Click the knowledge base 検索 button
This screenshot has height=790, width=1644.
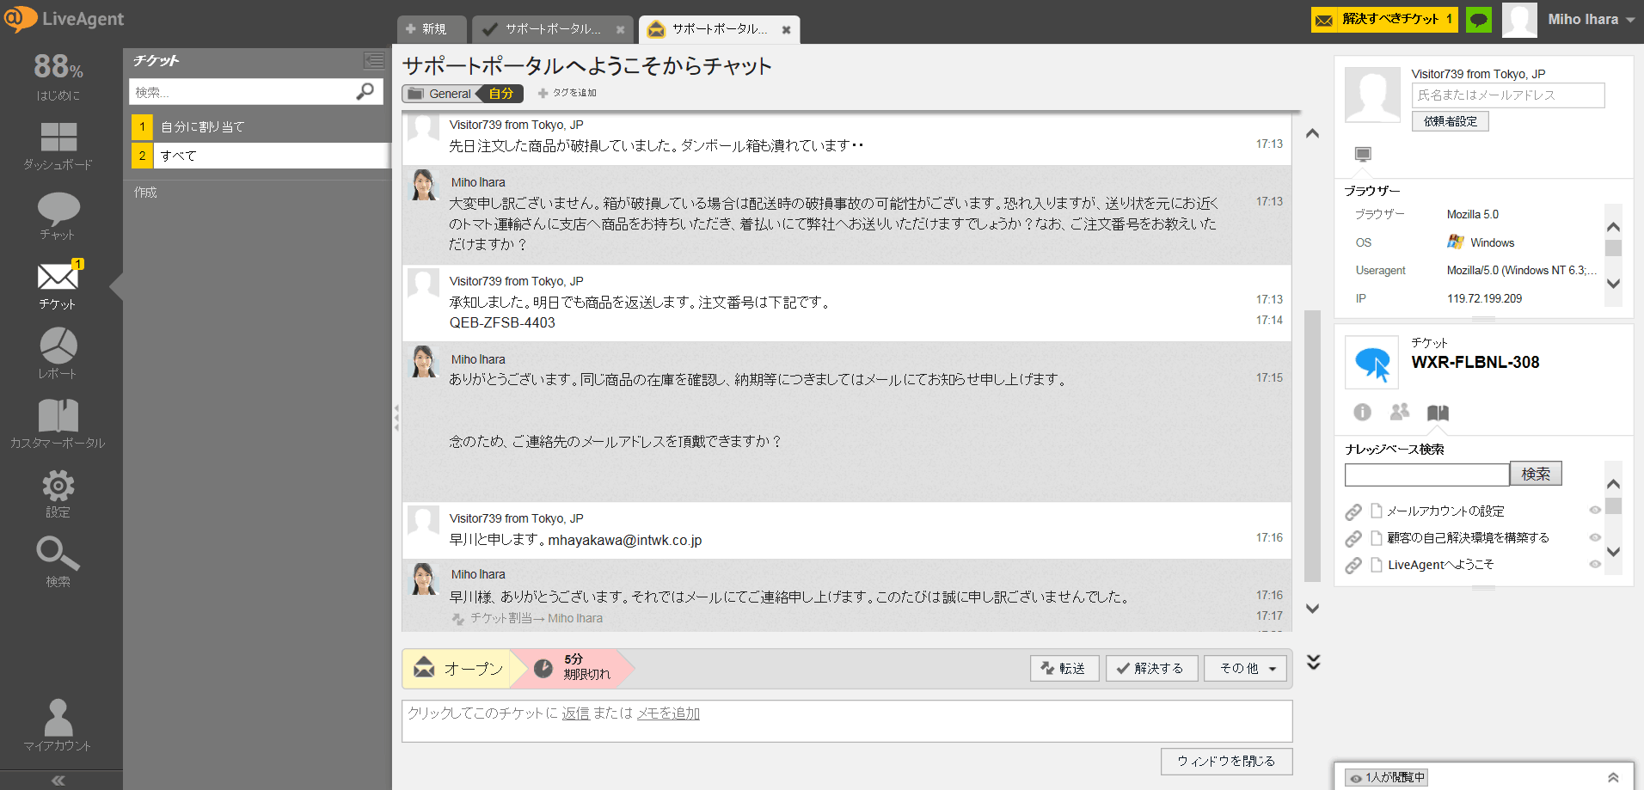click(x=1536, y=474)
